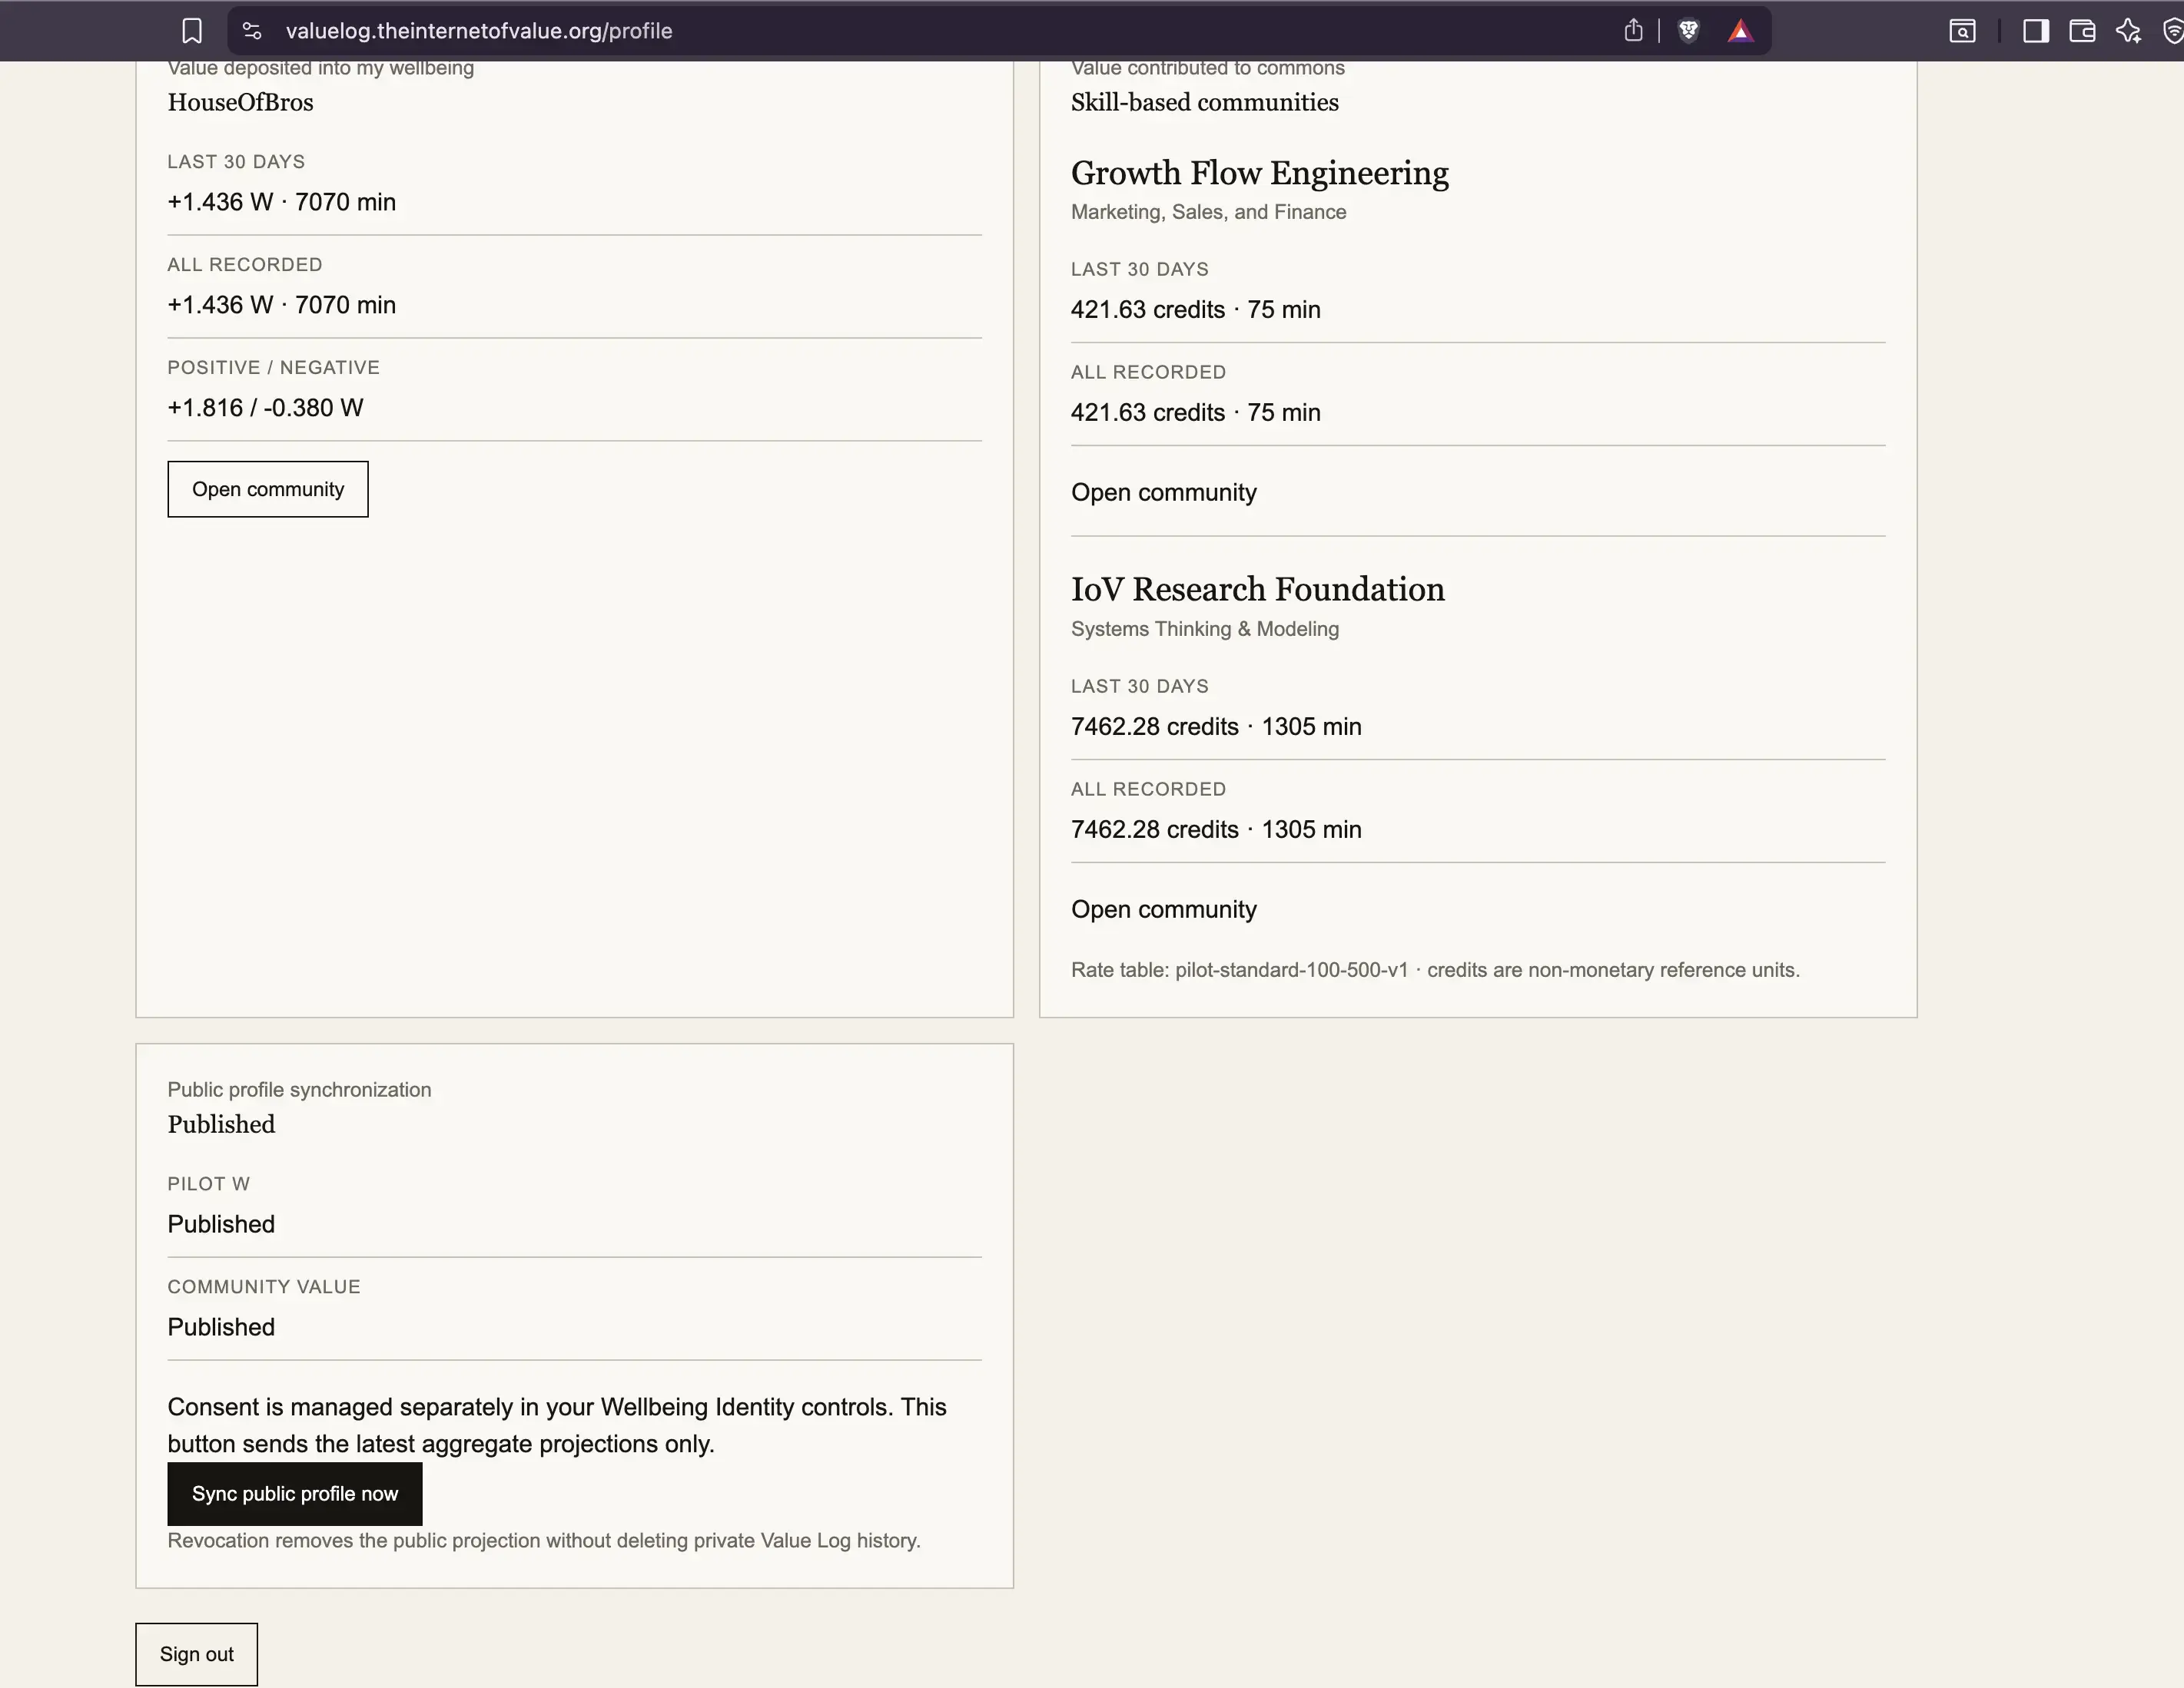The image size is (2184, 1688).
Task: Click the Sign out button
Action: [197, 1654]
